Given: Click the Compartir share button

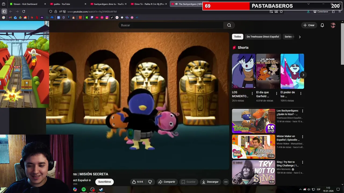Looking at the screenshot, I should (167, 182).
